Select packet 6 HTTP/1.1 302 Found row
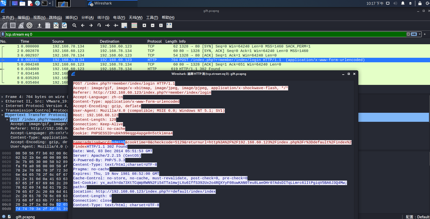Viewport: 430px width, 219px height. [215, 69]
